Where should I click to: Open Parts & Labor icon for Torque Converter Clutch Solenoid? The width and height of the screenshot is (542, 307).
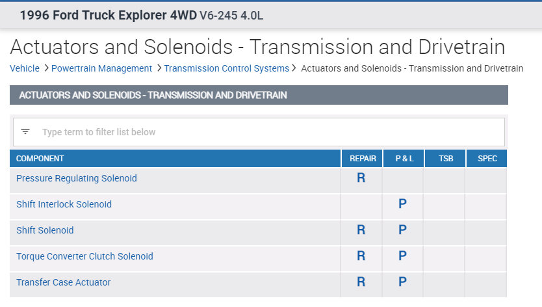(403, 256)
